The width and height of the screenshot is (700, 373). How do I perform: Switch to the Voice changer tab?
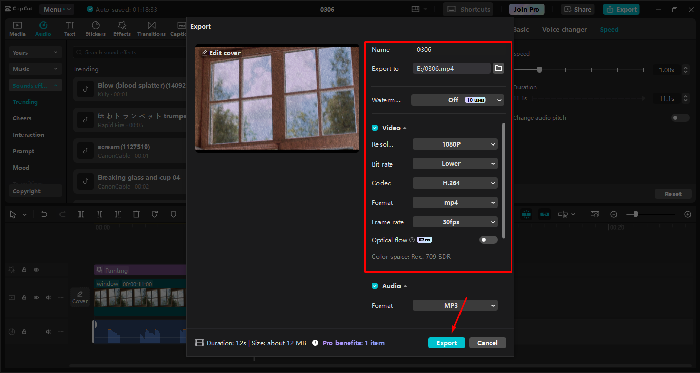click(564, 29)
